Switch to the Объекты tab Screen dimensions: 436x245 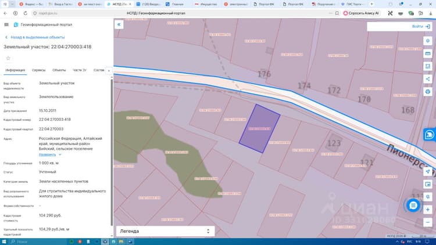click(59, 70)
